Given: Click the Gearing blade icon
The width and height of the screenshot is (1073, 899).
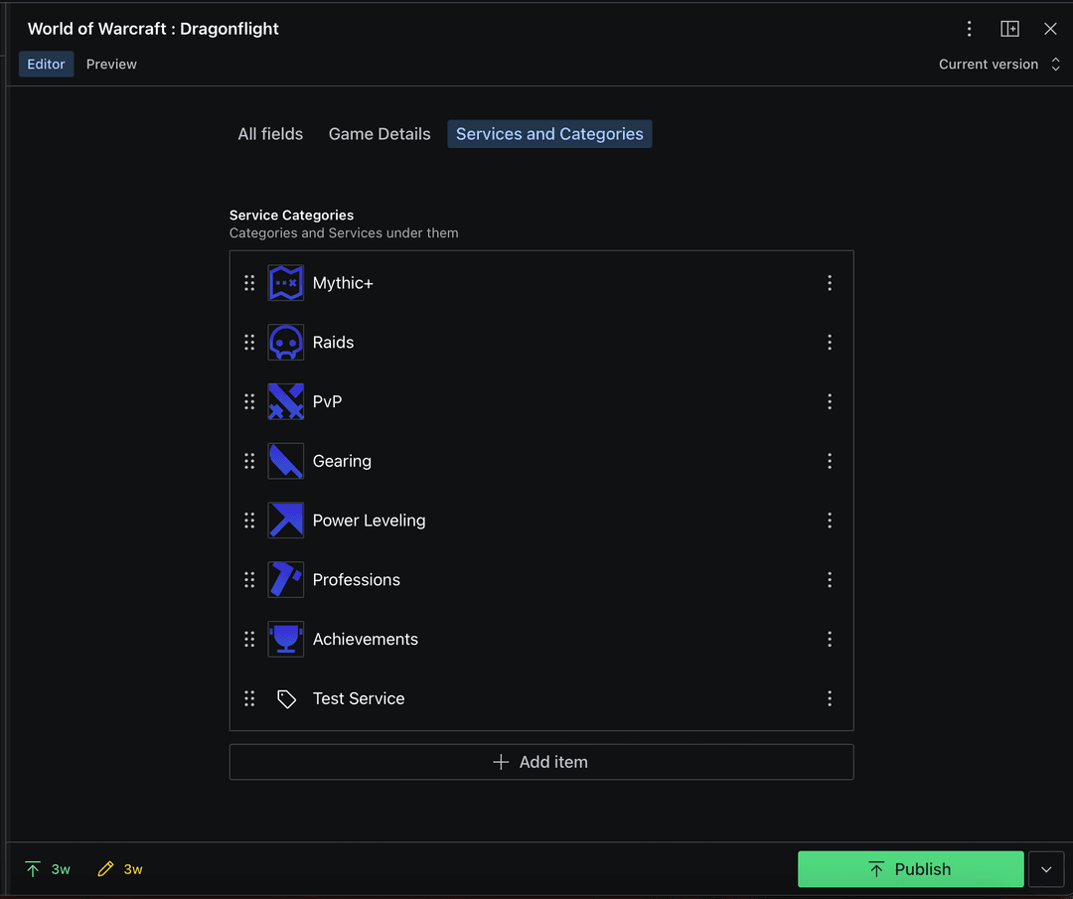Looking at the screenshot, I should tap(286, 461).
